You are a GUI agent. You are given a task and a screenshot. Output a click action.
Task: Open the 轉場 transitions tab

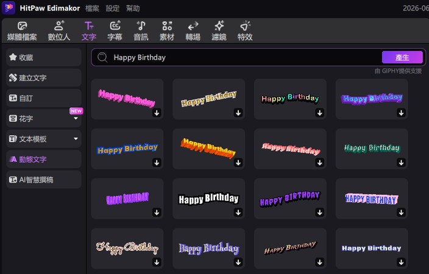point(193,31)
